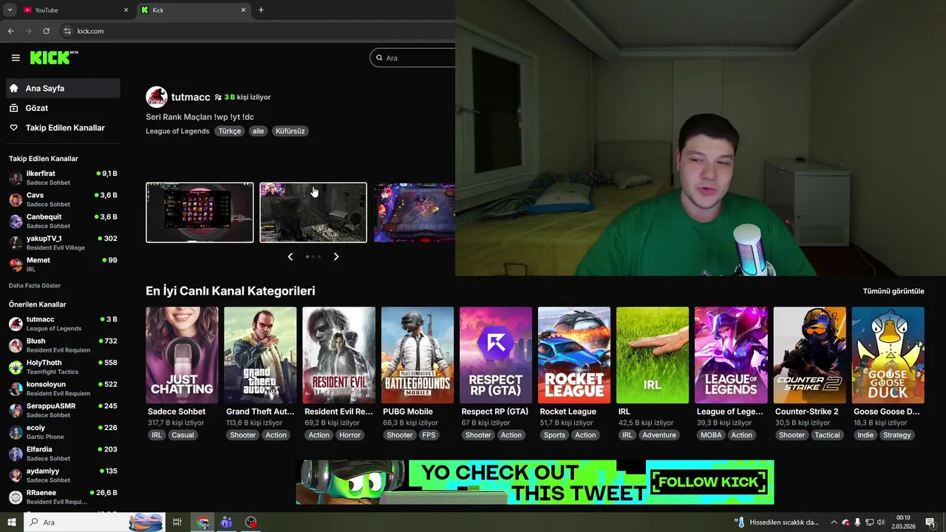Click League of Legends category link under tutmacc
Image resolution: width=946 pixels, height=532 pixels.
coord(177,131)
